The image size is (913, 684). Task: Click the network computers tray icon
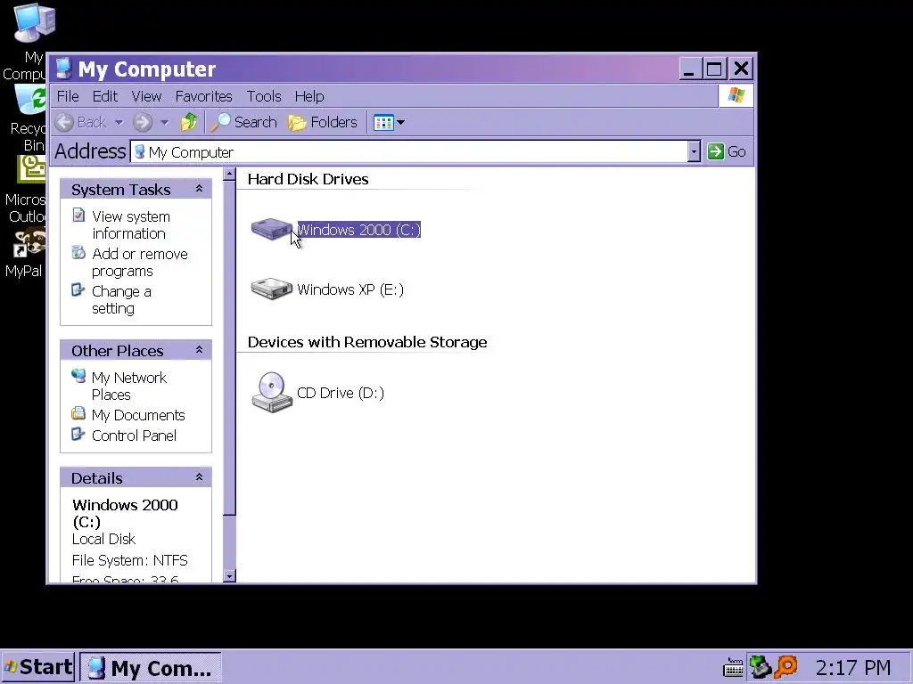click(x=760, y=666)
